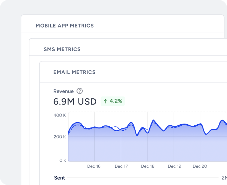Click the revenue line peak after Dec 18
Image resolution: width=227 pixels, height=185 pixels.
[153, 120]
